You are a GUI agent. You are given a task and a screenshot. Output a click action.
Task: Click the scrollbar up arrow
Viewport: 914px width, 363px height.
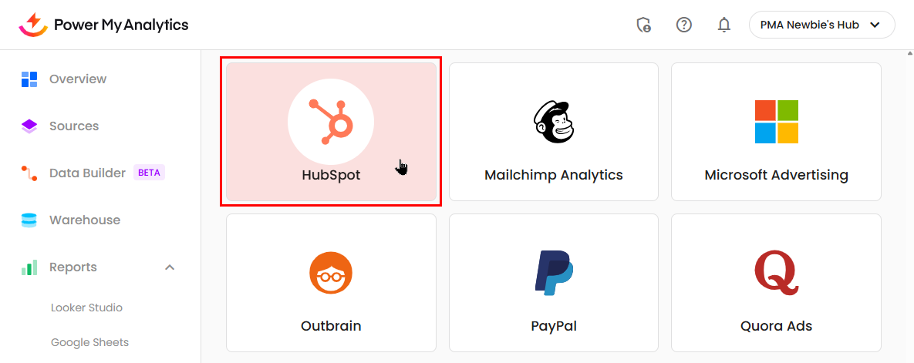tap(908, 55)
